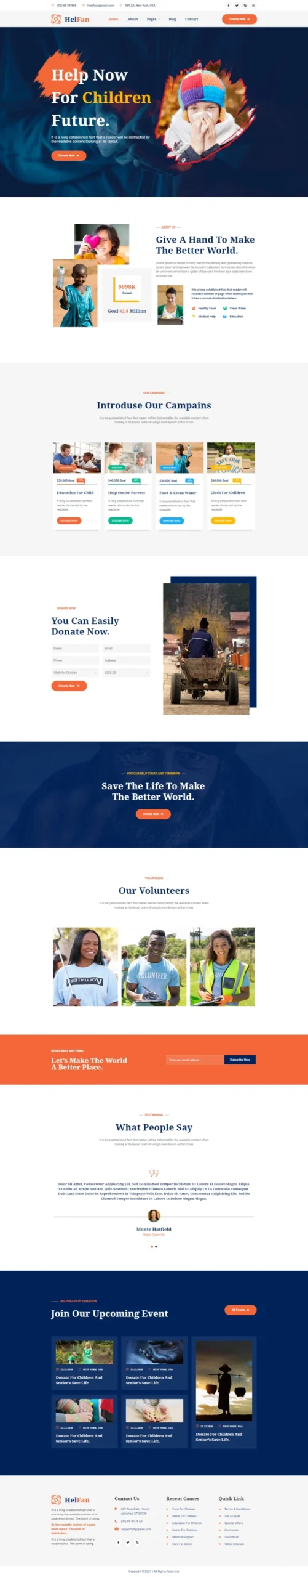Open the Twitter icon in the top bar
Viewport: 308px width, 1577px height.
pos(237,6)
